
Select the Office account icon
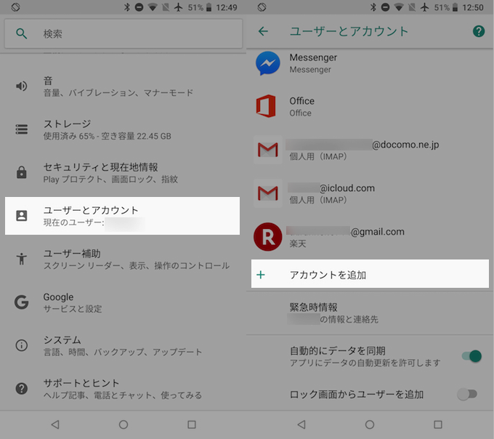point(267,106)
